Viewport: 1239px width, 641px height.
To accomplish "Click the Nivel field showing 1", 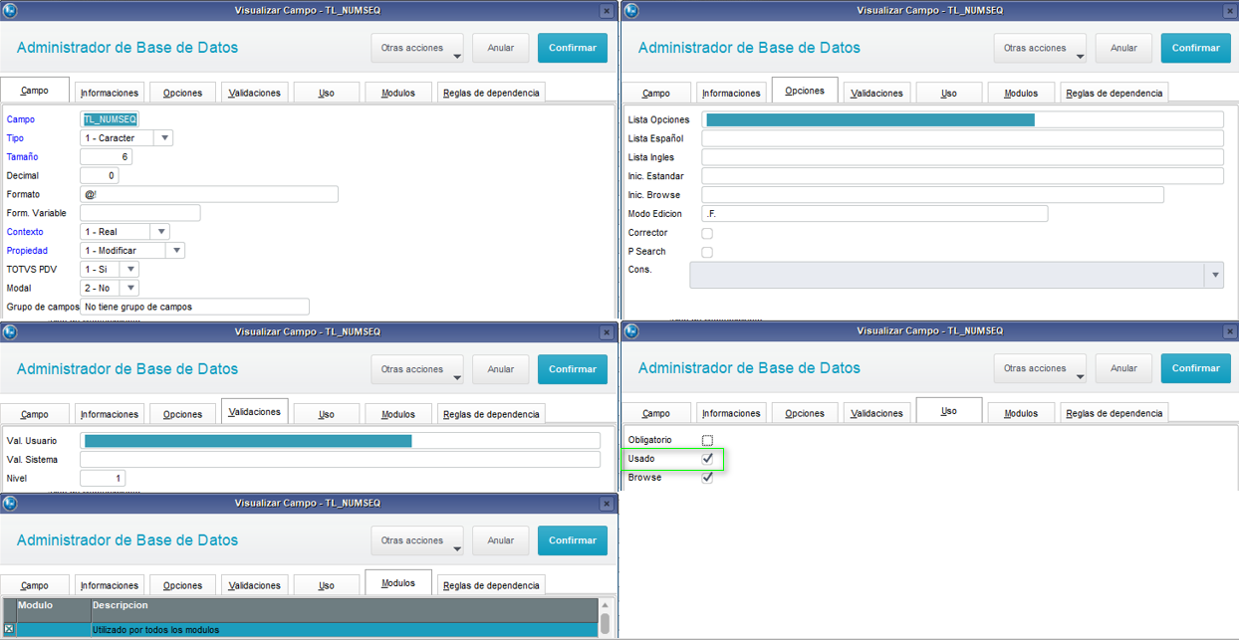I will (x=103, y=479).
